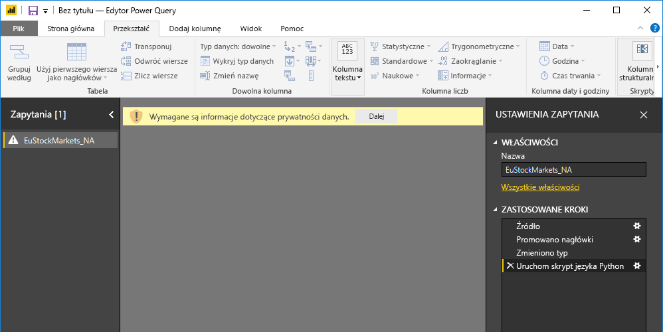This screenshot has height=332, width=663.
Task: Click the Nazwa input field
Action: (574, 170)
